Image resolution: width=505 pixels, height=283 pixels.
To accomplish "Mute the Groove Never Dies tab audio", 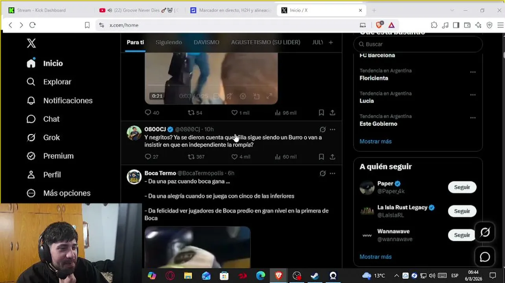I will 110,10.
